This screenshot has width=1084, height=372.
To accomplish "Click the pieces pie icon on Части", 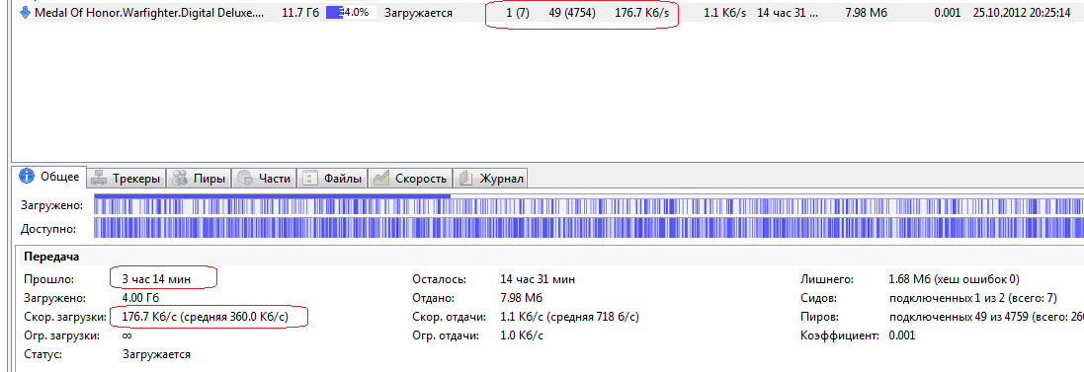I will pos(245,179).
